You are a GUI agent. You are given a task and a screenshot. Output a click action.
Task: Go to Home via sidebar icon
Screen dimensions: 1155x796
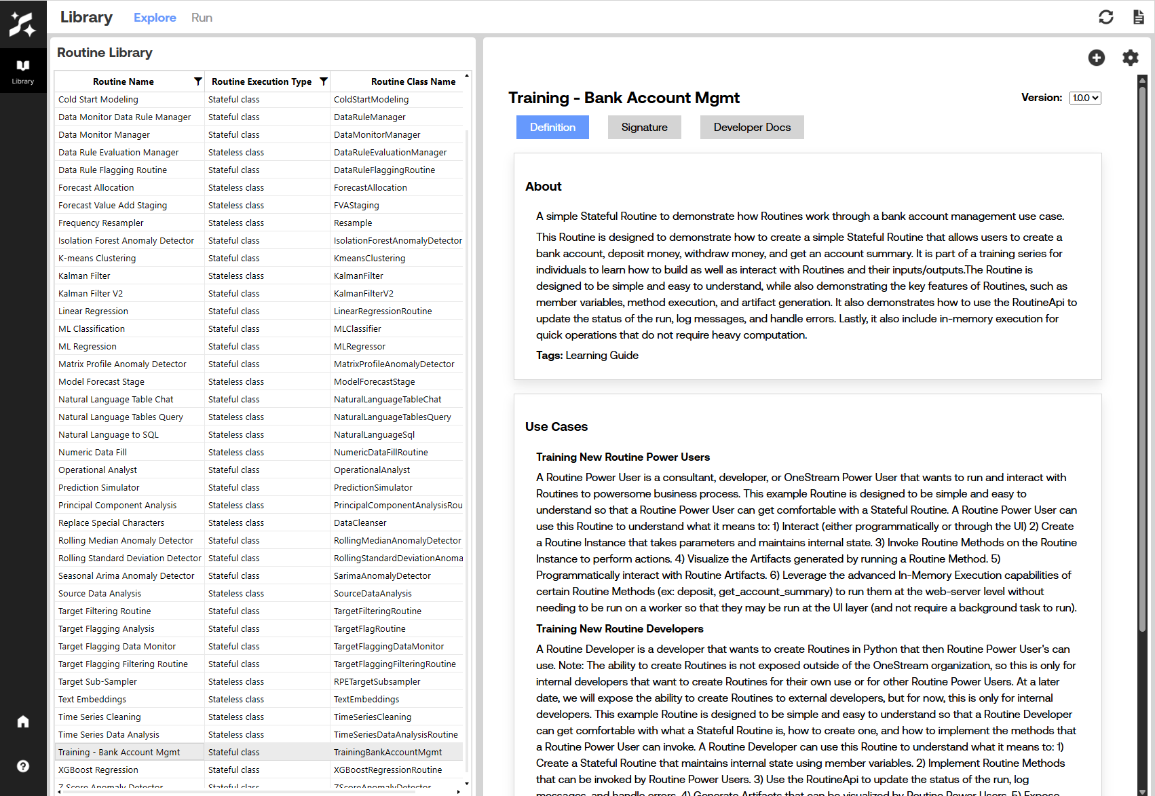pyautogui.click(x=23, y=721)
